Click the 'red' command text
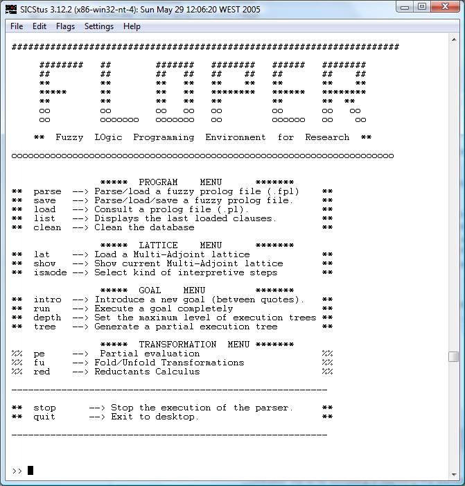This screenshot has height=486, width=465. (x=42, y=372)
